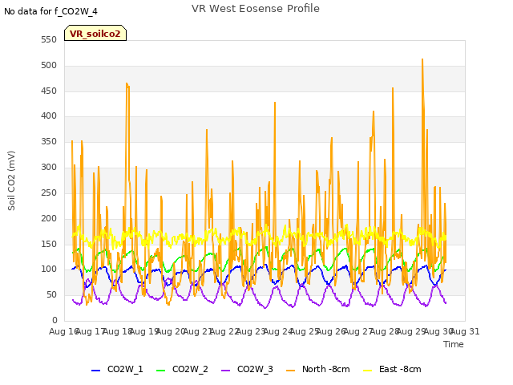Click the Soil CO2 (mV) axis label
The width and height of the screenshot is (513, 385).
tap(11, 180)
